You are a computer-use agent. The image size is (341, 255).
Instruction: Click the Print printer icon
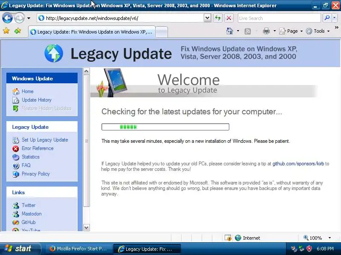pos(266,31)
